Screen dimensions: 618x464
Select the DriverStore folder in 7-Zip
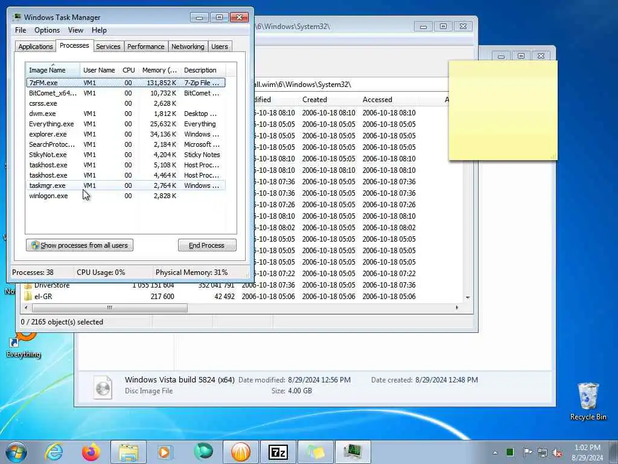tap(52, 285)
